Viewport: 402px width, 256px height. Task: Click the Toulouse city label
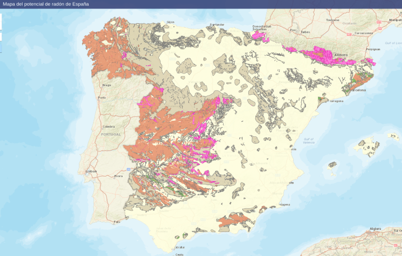[333, 20]
